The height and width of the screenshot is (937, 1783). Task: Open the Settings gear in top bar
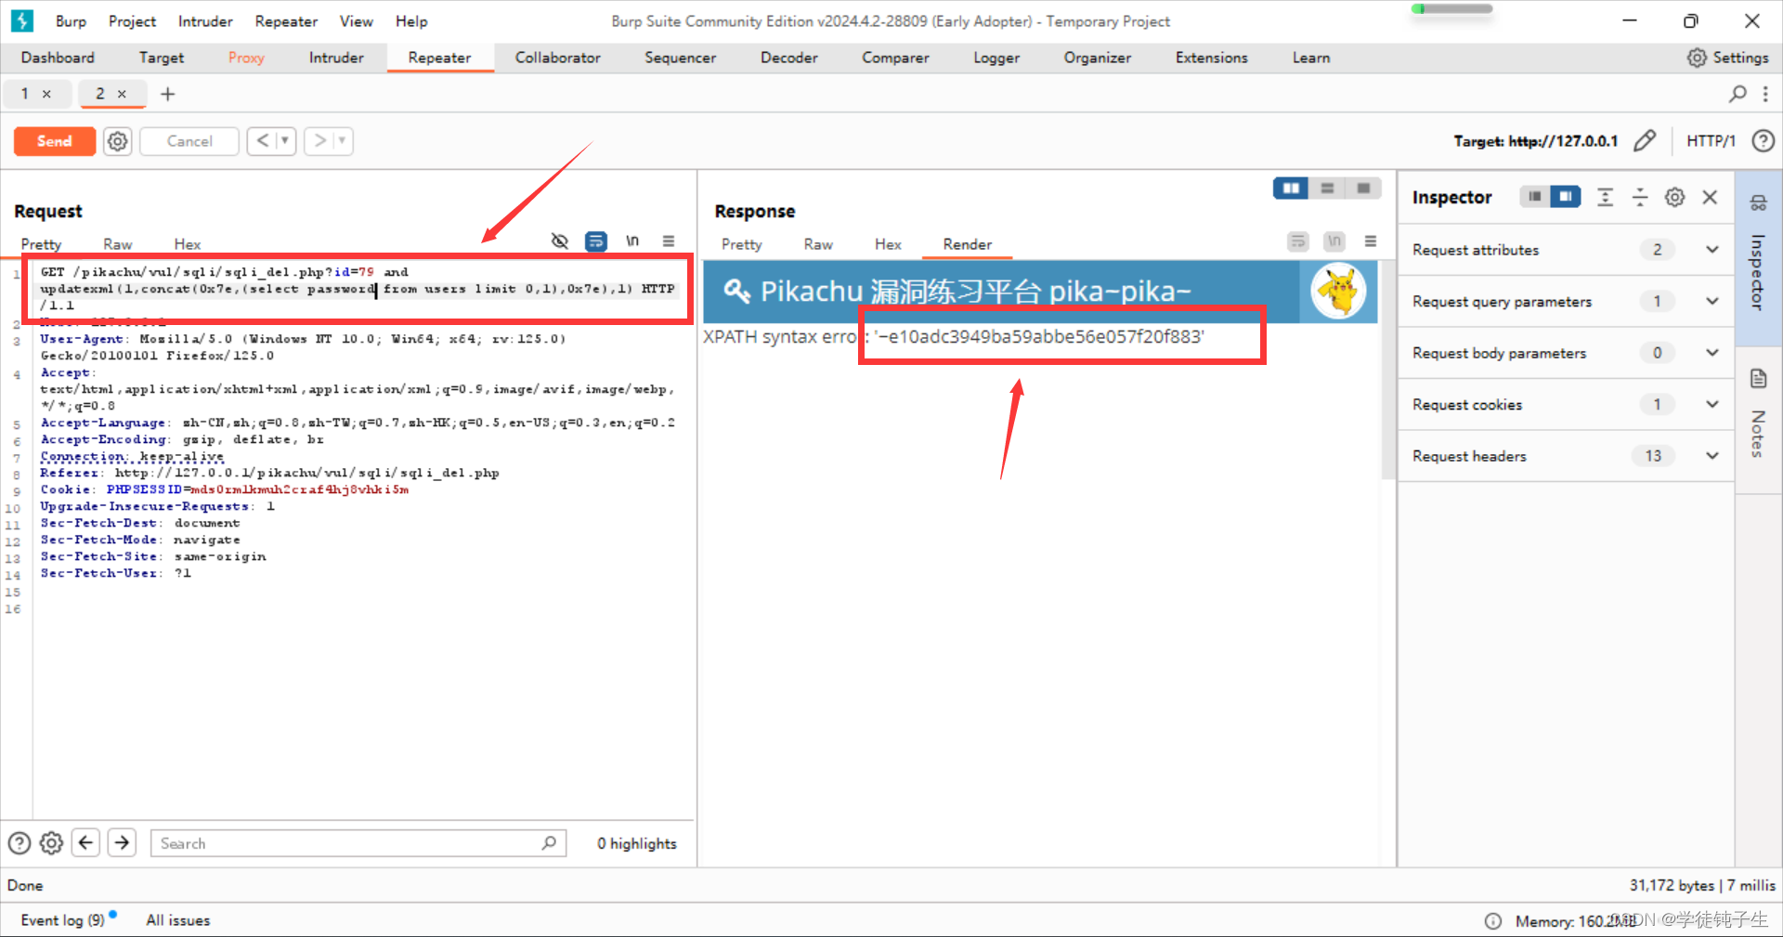click(1697, 58)
